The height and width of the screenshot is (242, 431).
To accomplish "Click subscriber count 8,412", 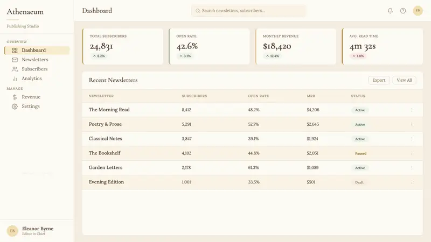I will pyautogui.click(x=186, y=110).
